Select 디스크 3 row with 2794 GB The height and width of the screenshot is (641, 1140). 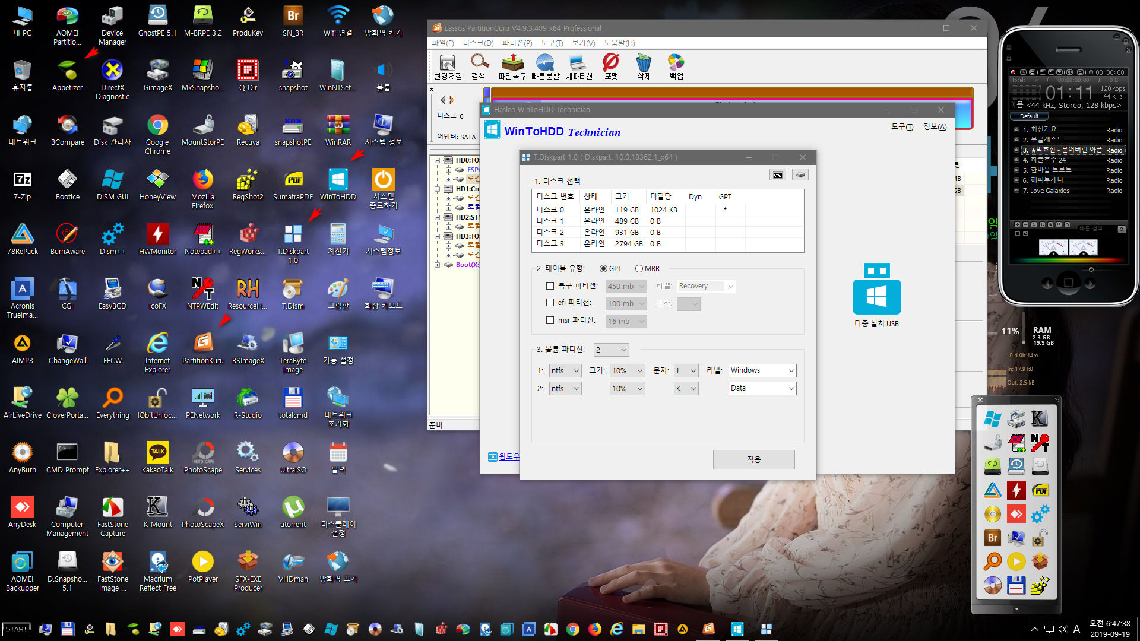pos(667,243)
